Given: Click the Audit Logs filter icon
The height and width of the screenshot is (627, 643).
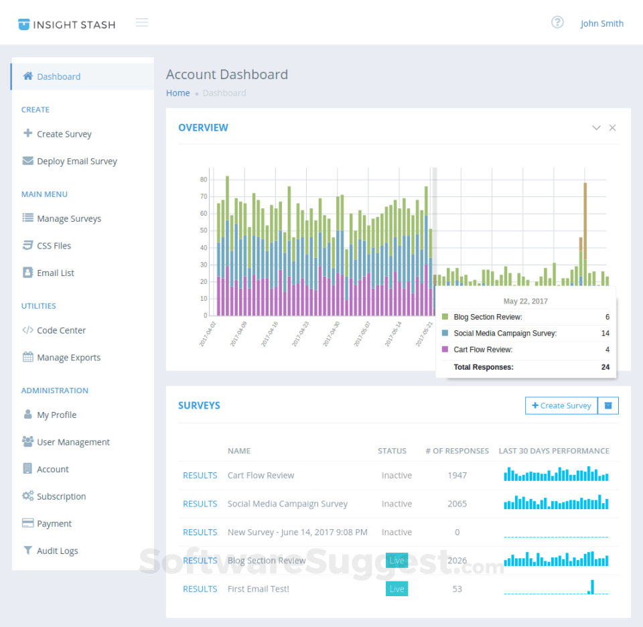Looking at the screenshot, I should click(x=27, y=550).
